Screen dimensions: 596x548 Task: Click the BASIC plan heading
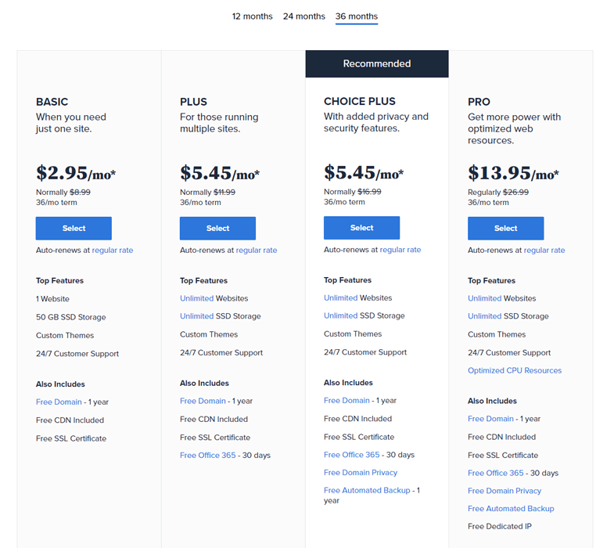tap(52, 102)
